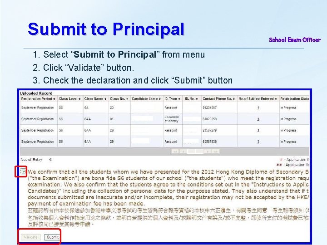Viewport: 327px width, 245px height.
Task: Go to next page in table pager
Action: 208,152
